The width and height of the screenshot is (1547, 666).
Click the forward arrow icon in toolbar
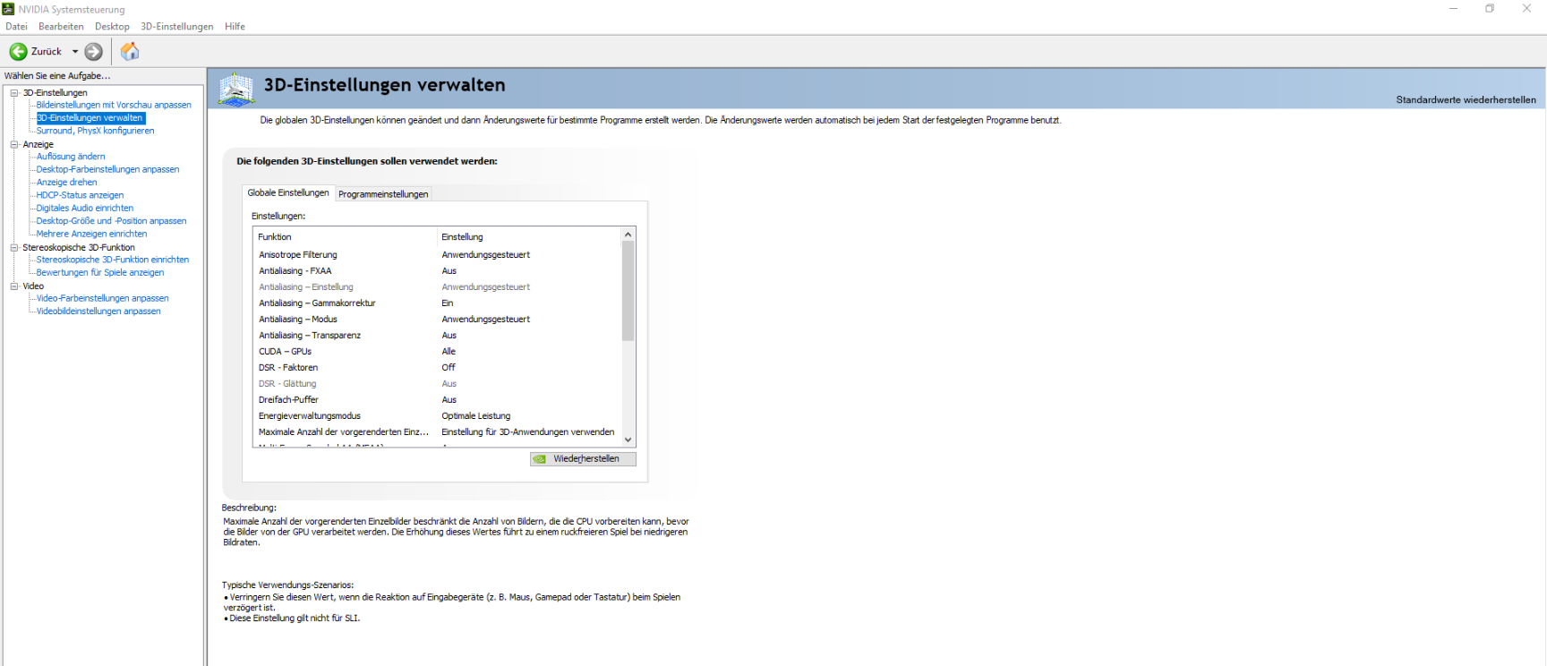point(93,52)
